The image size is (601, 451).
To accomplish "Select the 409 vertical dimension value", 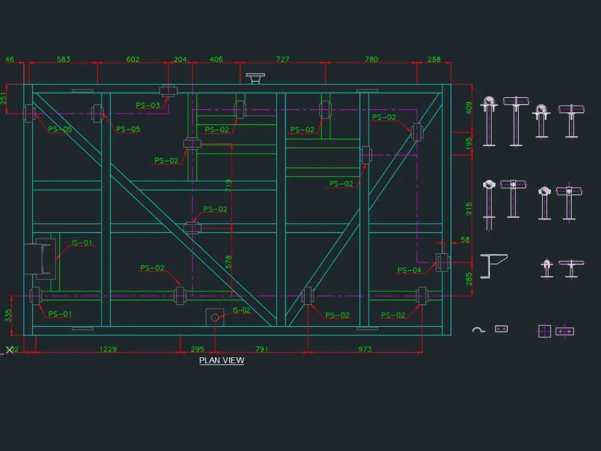I will (468, 108).
